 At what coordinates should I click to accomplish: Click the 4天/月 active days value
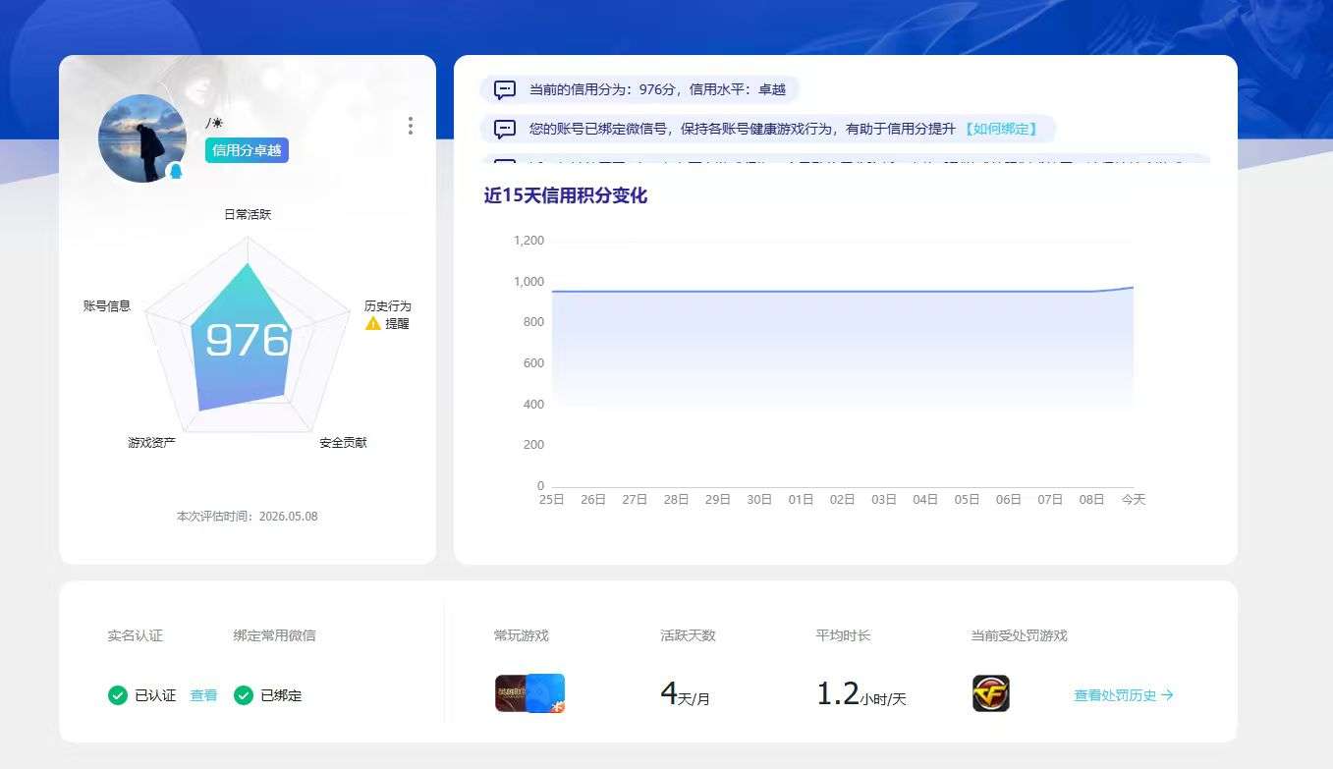point(685,694)
